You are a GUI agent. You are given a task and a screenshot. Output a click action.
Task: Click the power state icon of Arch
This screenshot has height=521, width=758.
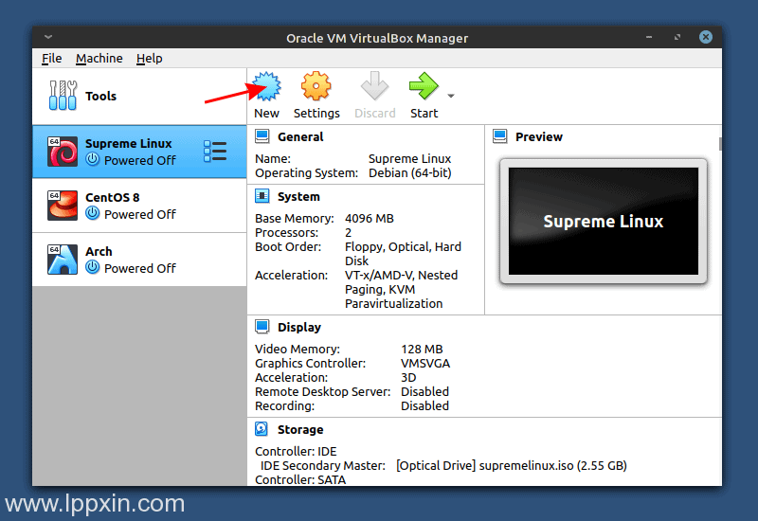tap(92, 267)
